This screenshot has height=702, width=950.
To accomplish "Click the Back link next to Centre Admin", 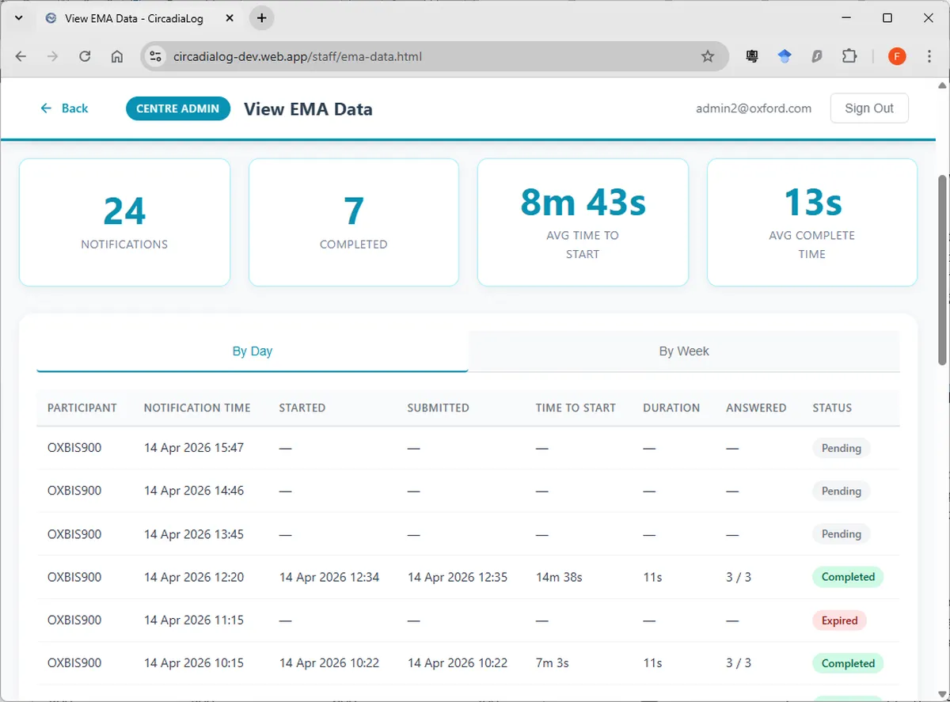I will click(64, 108).
